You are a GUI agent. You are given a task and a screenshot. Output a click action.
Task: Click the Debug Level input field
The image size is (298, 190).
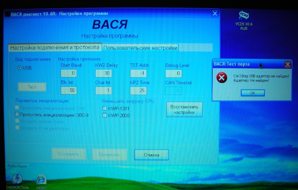pyautogui.click(x=173, y=73)
